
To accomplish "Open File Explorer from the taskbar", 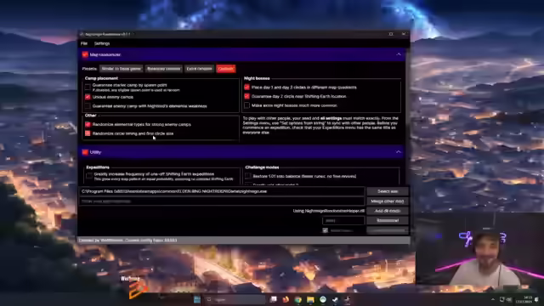I will tap(310, 299).
